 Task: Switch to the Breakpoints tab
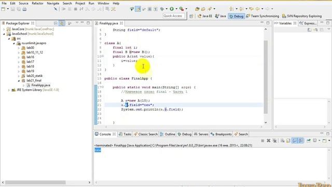pyautogui.click(x=221, y=134)
